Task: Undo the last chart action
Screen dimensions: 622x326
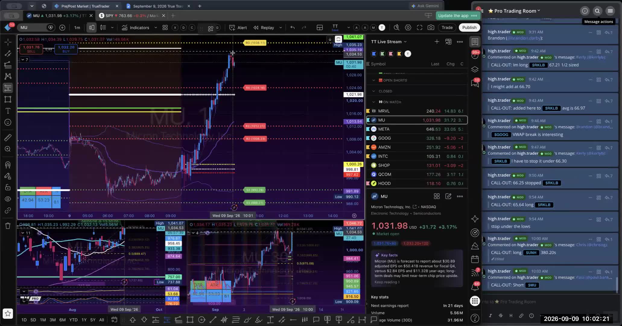Action: tap(292, 27)
